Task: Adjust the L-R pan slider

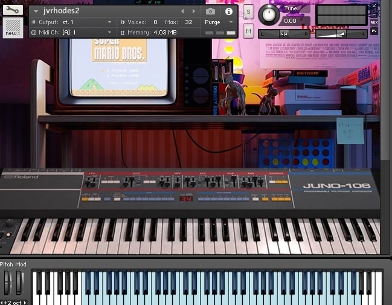Action: click(284, 34)
